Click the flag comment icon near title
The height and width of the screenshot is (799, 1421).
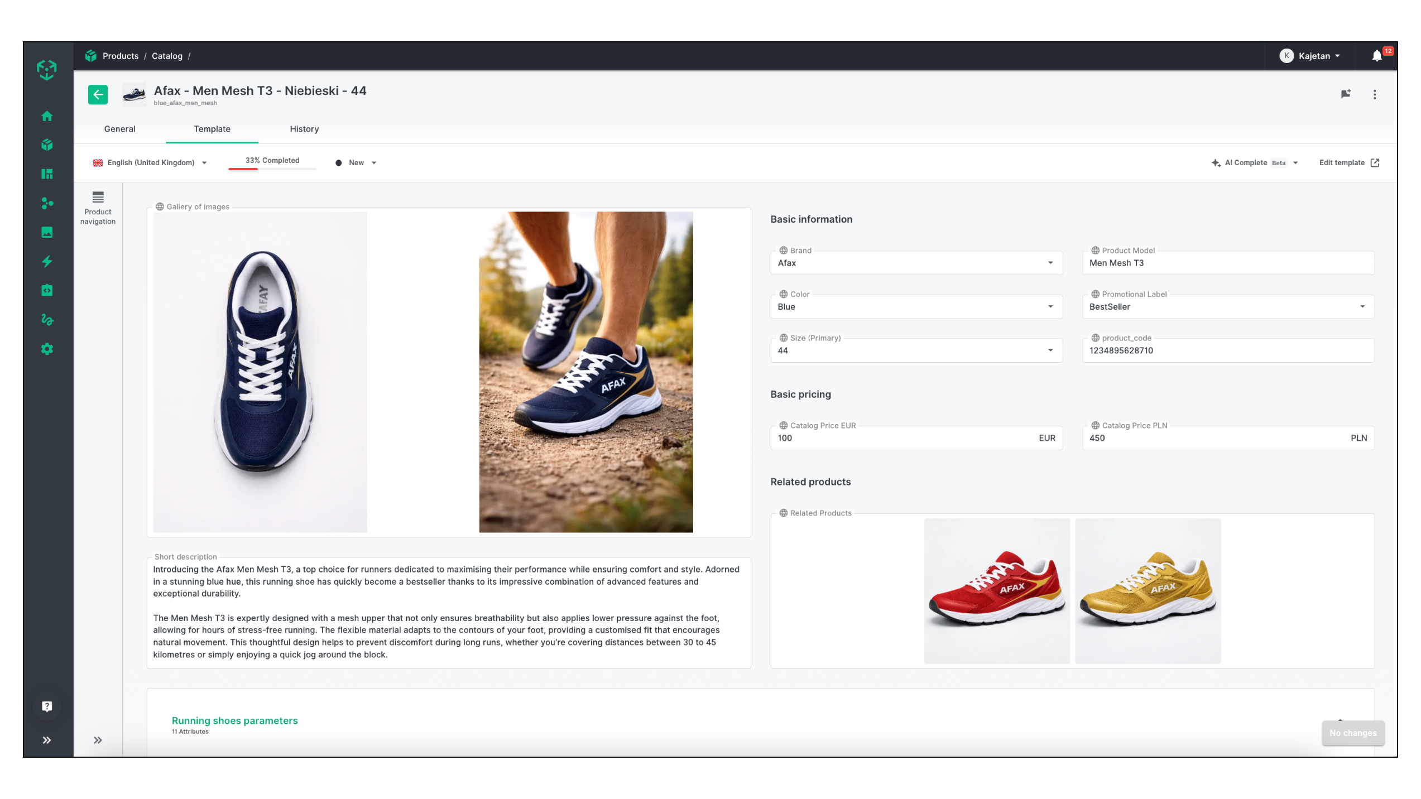click(x=1346, y=94)
